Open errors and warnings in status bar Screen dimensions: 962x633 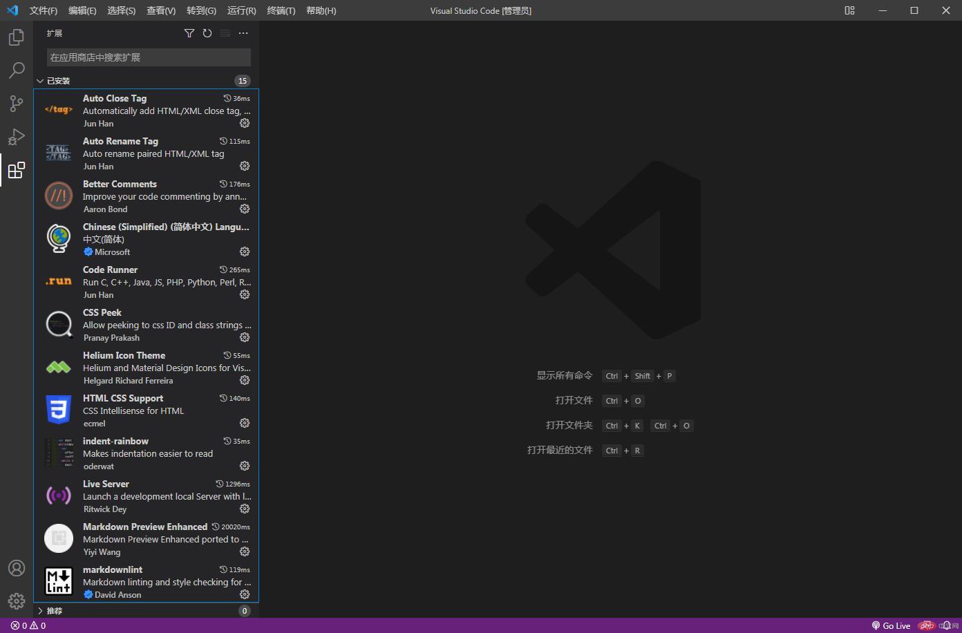tap(28, 625)
